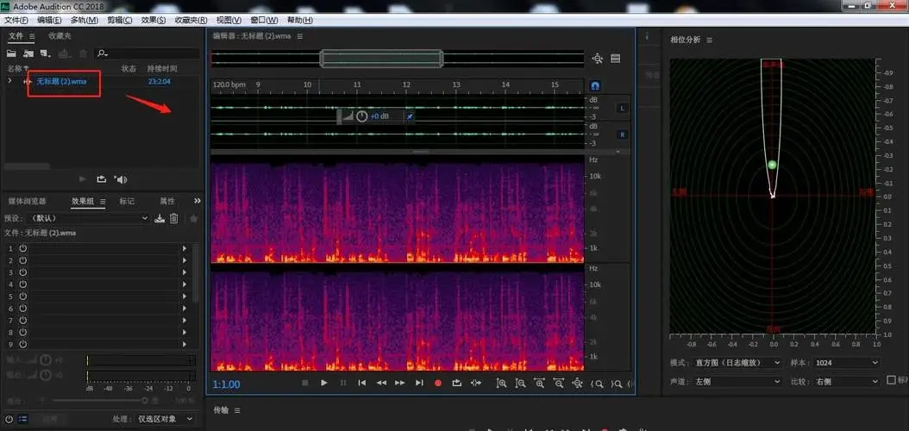This screenshot has width=909, height=431.
Task: Click the headphones icon above the waveform
Action: tap(595, 86)
